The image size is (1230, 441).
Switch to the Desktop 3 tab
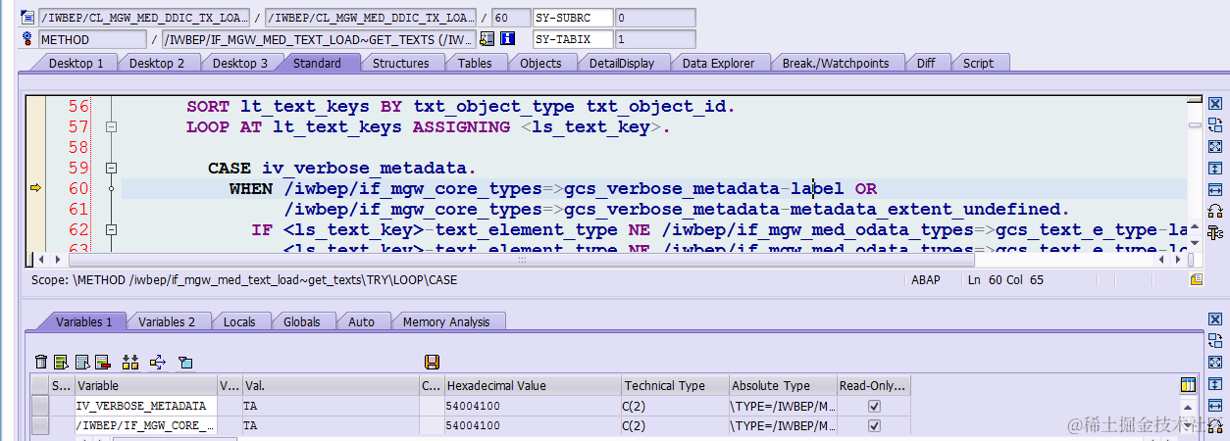click(240, 63)
